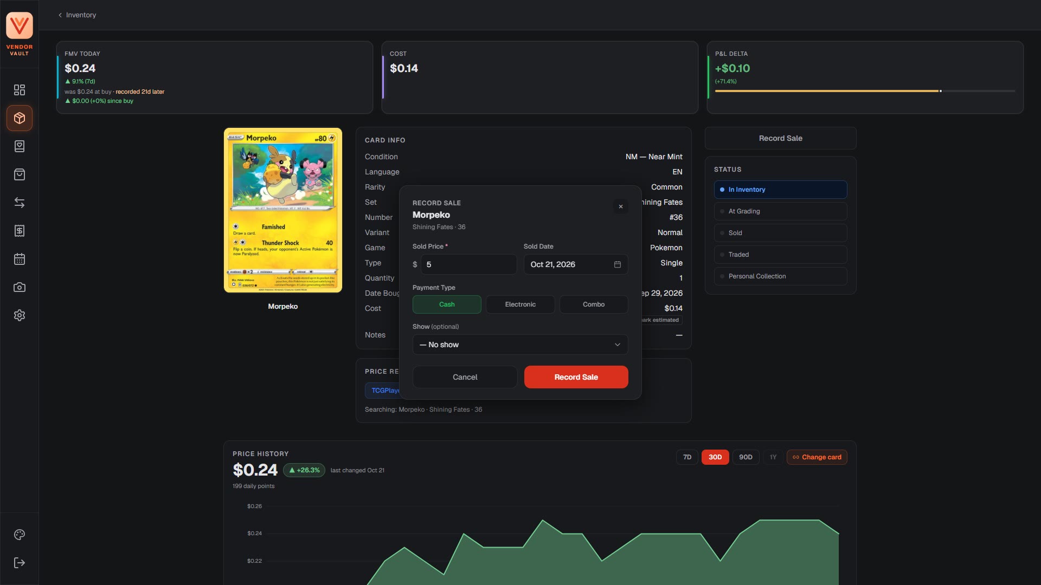Set status to In Inventory
The width and height of the screenshot is (1041, 585).
pos(780,190)
